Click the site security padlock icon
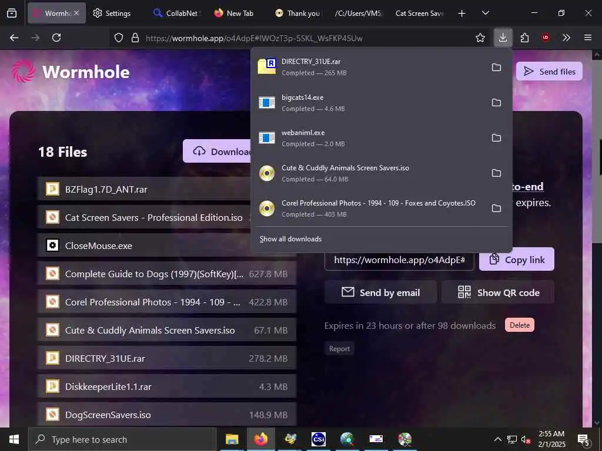Image resolution: width=602 pixels, height=451 pixels. (x=135, y=38)
